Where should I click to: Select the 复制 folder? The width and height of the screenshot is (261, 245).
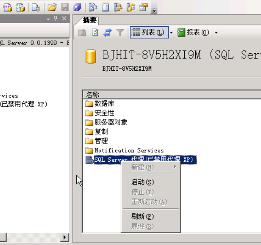[x=101, y=132]
